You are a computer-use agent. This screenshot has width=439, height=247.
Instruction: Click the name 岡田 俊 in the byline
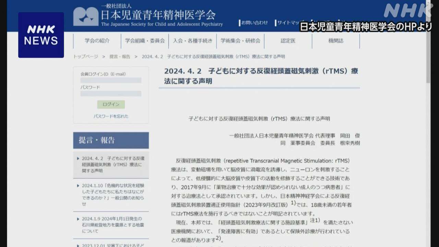pos(350,136)
